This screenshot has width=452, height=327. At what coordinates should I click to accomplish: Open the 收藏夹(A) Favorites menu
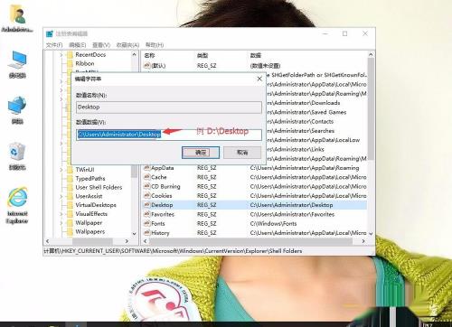click(127, 45)
